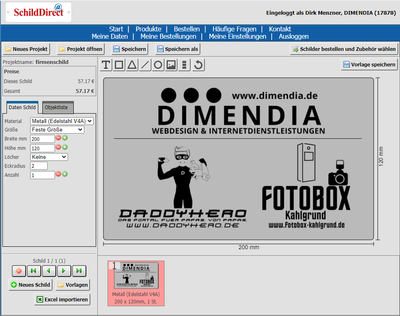This screenshot has height=316, width=400.
Task: Open Produkte in the navigation menu
Action: 148,29
